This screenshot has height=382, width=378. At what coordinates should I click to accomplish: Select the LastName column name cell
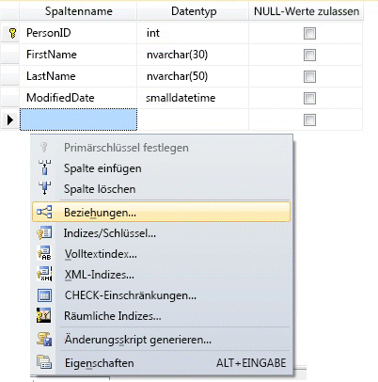[78, 76]
